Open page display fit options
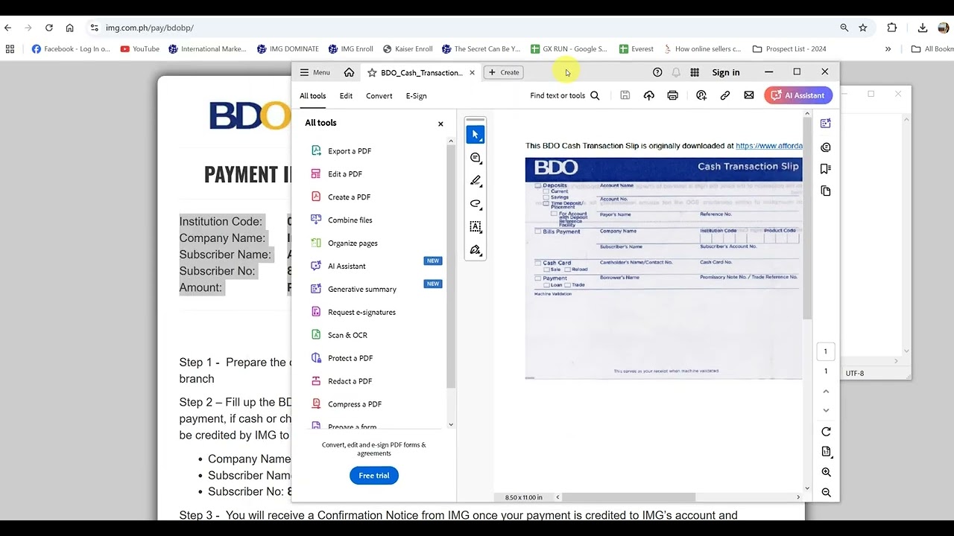Image resolution: width=954 pixels, height=536 pixels. [x=826, y=452]
